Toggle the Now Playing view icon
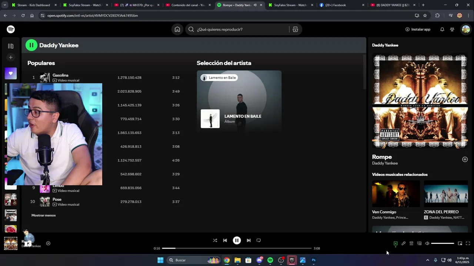474x266 pixels. [395, 243]
